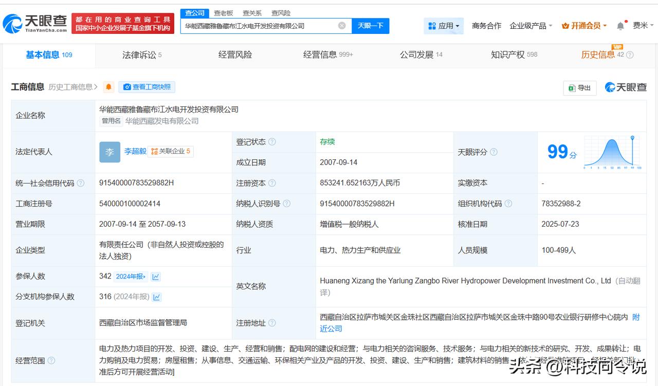Open the 费米 user account dropdown
Image resolution: width=658 pixels, height=386 pixels.
[643, 26]
